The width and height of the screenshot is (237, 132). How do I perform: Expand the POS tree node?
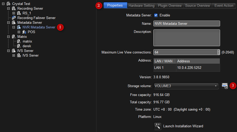click(x=19, y=32)
